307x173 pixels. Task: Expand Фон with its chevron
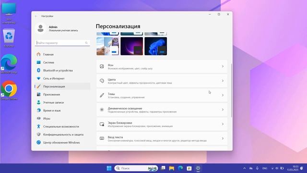coord(223,66)
